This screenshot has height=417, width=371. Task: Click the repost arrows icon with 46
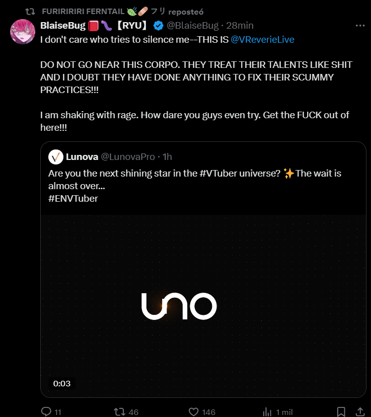(x=119, y=412)
